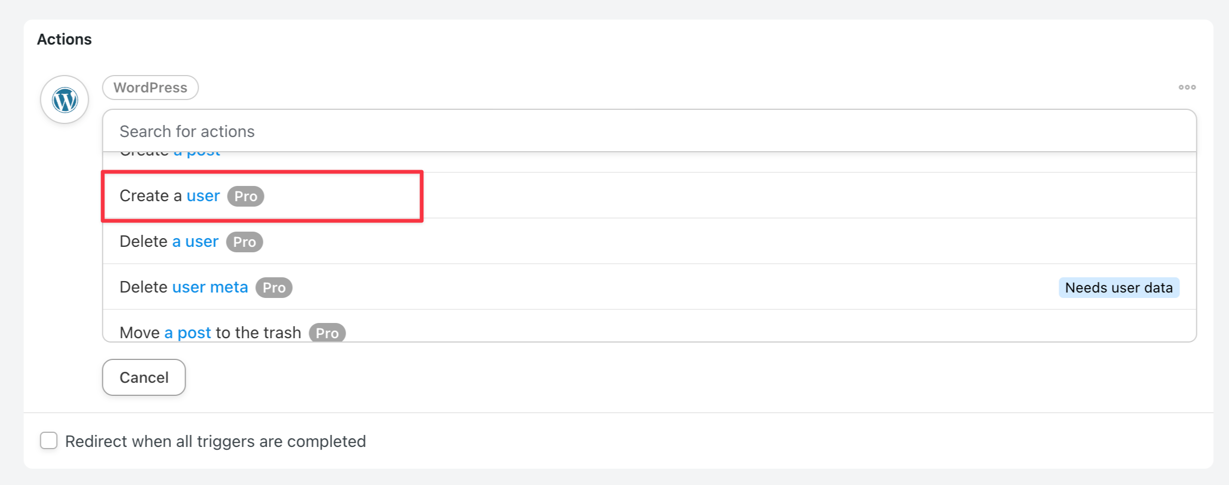Click the Pro badge next to Delete user meta
Viewport: 1229px width, 485px height.
[x=274, y=288]
